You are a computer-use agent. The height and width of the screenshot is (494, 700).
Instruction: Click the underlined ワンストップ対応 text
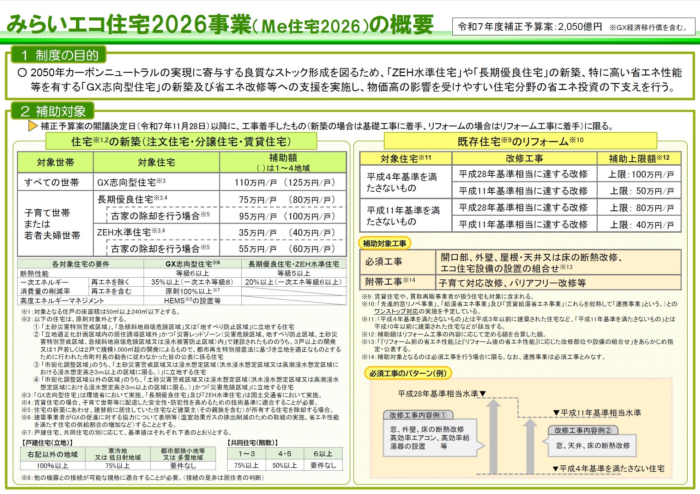(396, 311)
